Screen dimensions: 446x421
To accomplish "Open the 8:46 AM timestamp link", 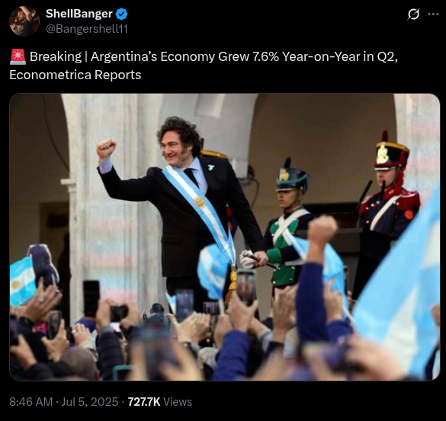I will [x=31, y=402].
